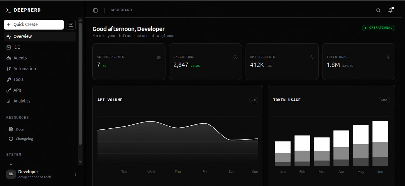Viewport: 405px width, 186px height.
Task: Click the +2 active agents change indicator
Action: coord(105,66)
